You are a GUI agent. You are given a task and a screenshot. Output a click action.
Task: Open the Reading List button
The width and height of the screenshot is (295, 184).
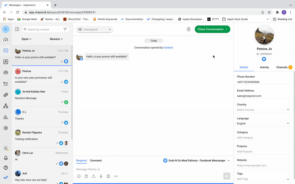(282, 19)
